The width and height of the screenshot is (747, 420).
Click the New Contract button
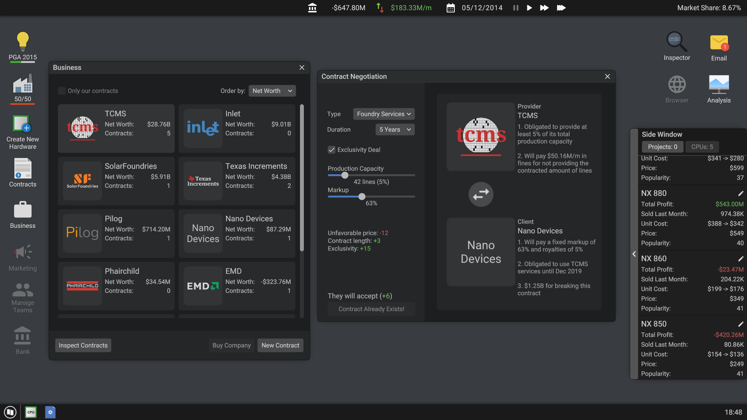click(x=280, y=345)
